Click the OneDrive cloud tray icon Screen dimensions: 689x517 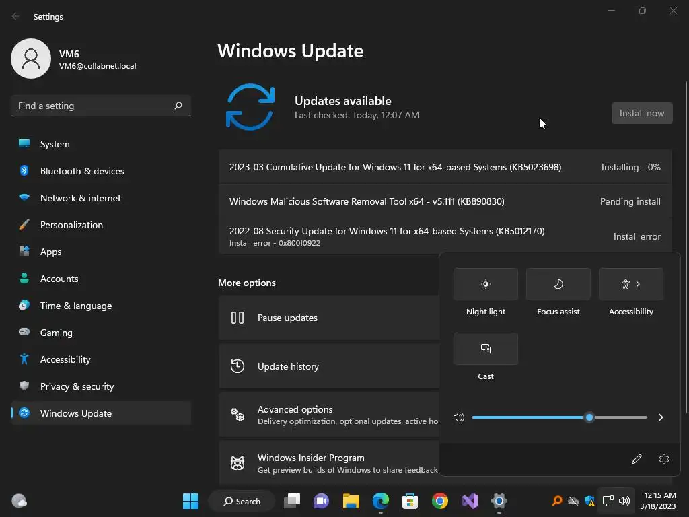point(573,501)
